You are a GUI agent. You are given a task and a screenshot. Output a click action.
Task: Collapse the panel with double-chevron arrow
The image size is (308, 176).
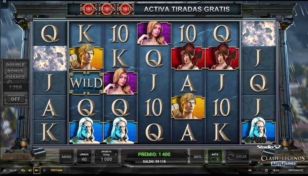3,2
